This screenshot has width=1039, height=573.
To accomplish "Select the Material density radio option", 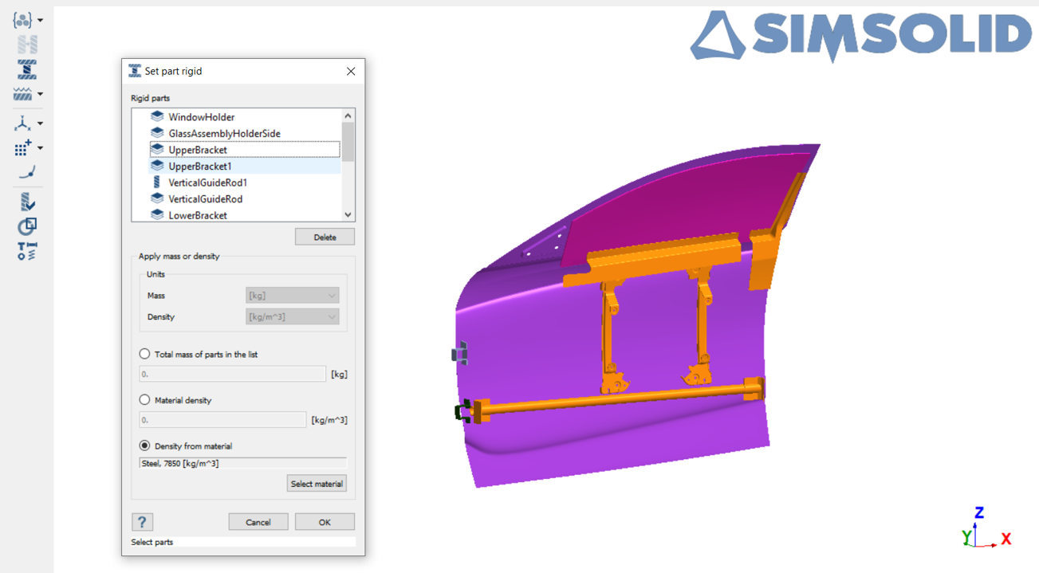I will pyautogui.click(x=144, y=400).
